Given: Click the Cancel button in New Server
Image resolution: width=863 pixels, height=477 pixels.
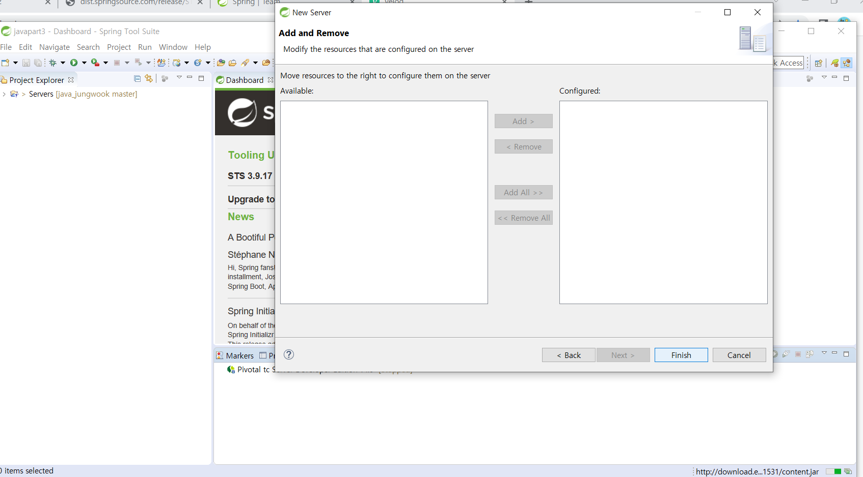Looking at the screenshot, I should (x=739, y=355).
